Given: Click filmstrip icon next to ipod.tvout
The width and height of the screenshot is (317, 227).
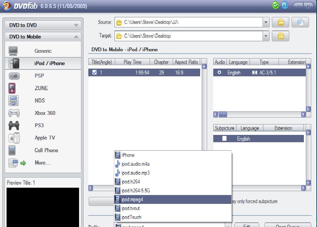Looking at the screenshot, I should point(118,208).
